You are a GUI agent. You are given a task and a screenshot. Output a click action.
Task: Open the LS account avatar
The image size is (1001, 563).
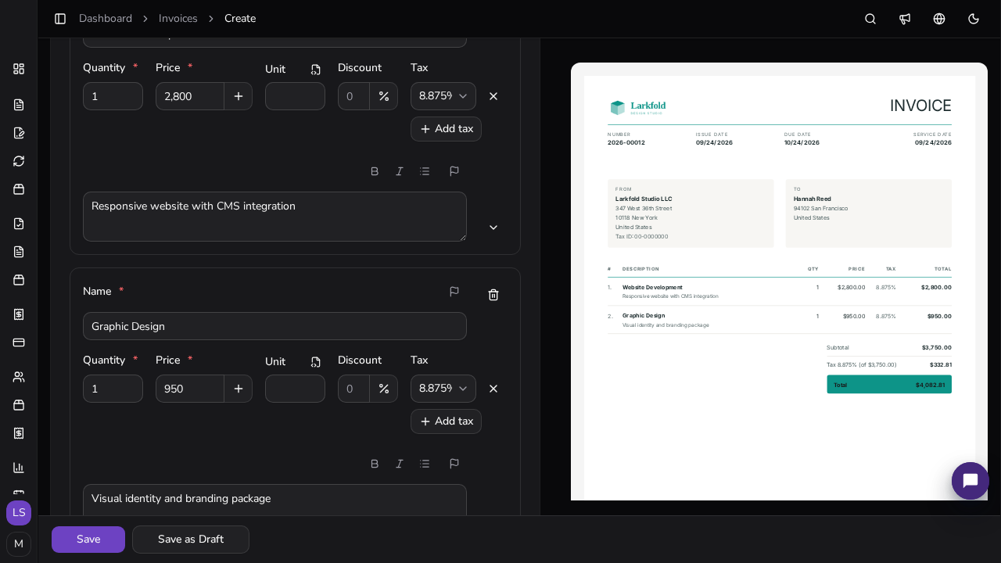pos(19,513)
